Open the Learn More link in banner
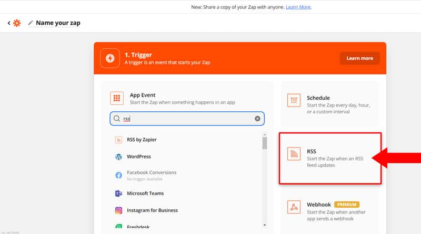The height and width of the screenshot is (234, 421). [298, 7]
